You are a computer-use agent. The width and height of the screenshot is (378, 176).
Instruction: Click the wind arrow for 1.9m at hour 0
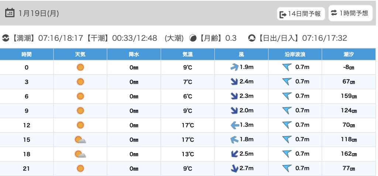(234, 67)
